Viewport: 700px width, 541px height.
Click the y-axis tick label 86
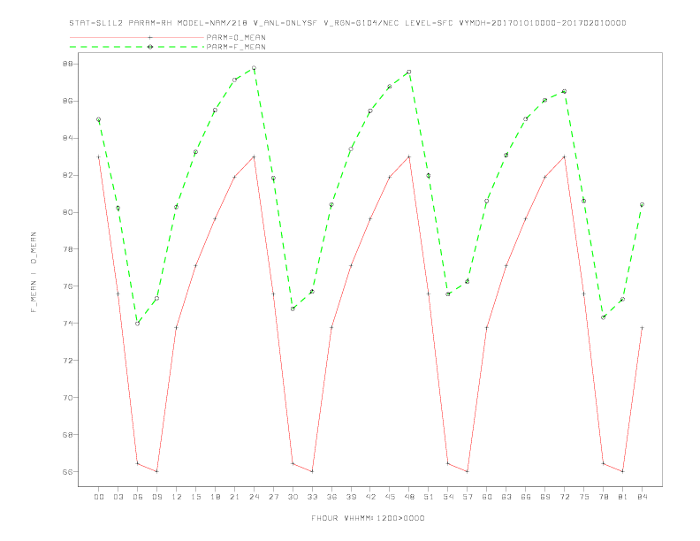[x=67, y=101]
